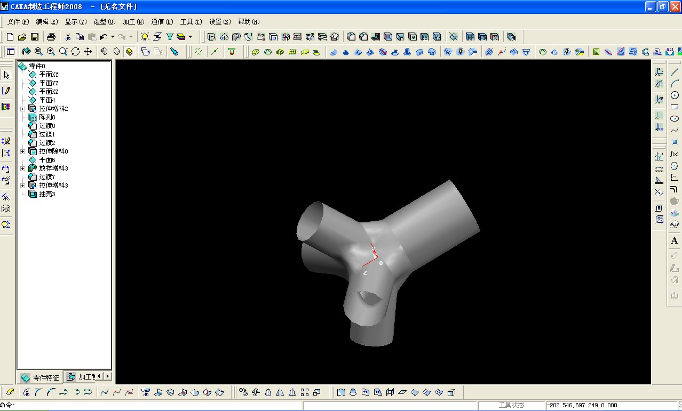Create a new file with the blank page icon
Screen dimensions: 682x411
point(10,37)
